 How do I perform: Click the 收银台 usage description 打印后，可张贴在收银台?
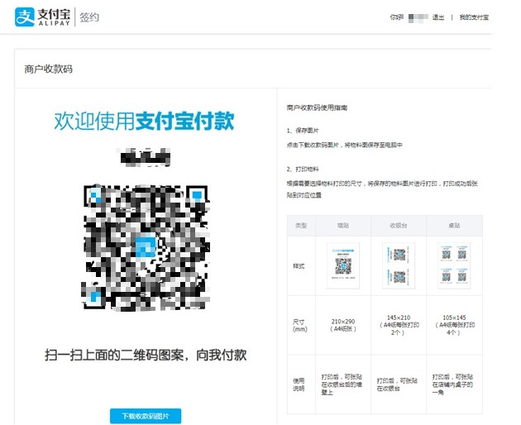pos(397,384)
